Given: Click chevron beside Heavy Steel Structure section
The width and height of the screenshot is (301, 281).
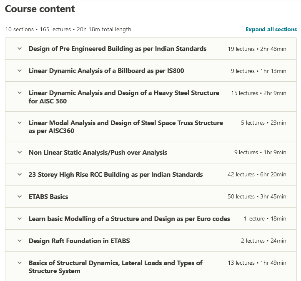Looking at the screenshot, I should click(19, 93).
